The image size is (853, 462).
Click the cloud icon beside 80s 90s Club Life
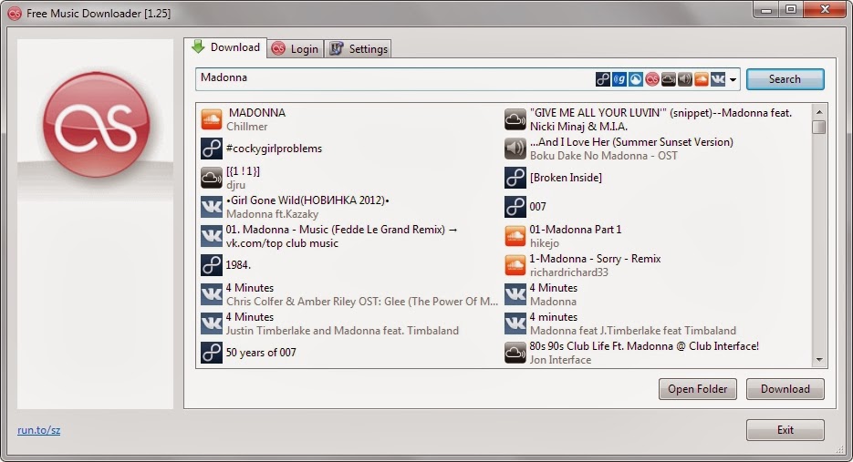pyautogui.click(x=515, y=353)
